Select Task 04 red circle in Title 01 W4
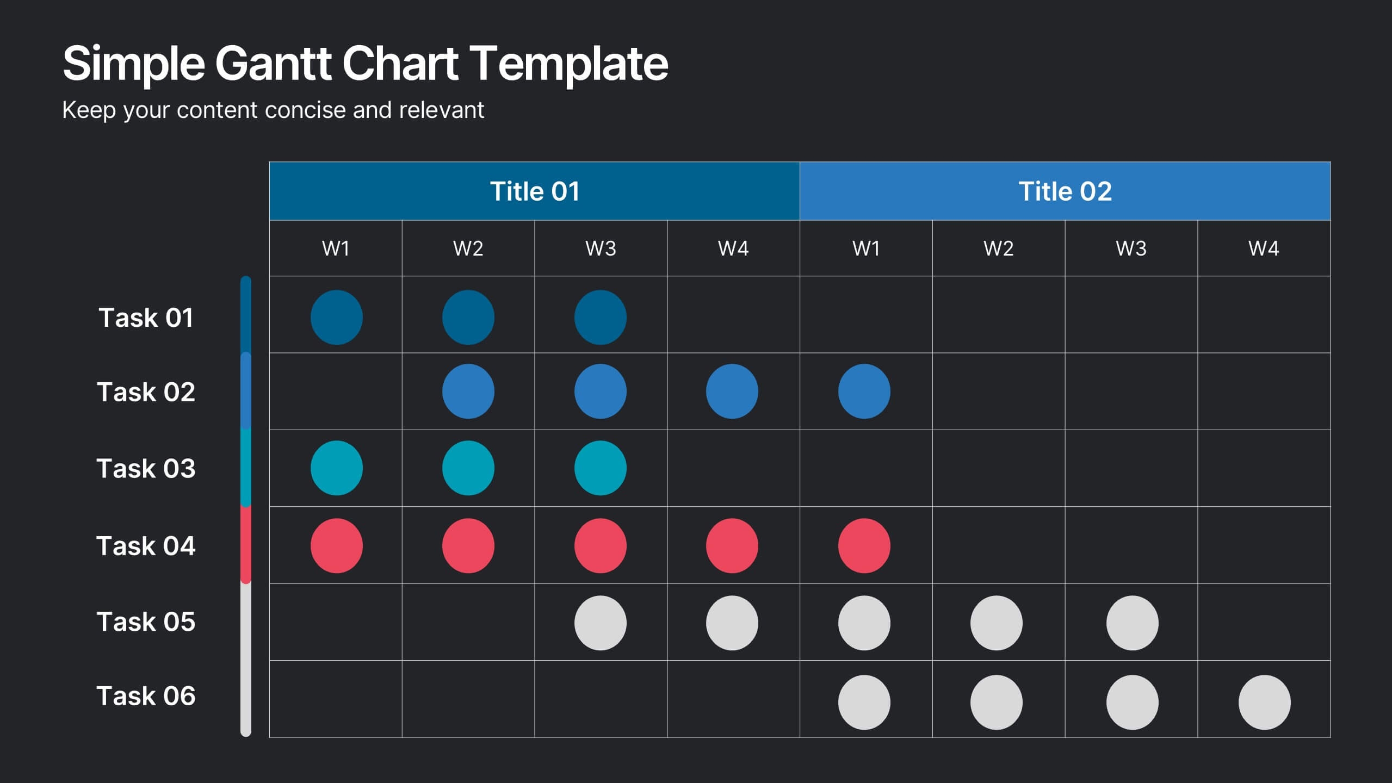 coord(732,545)
